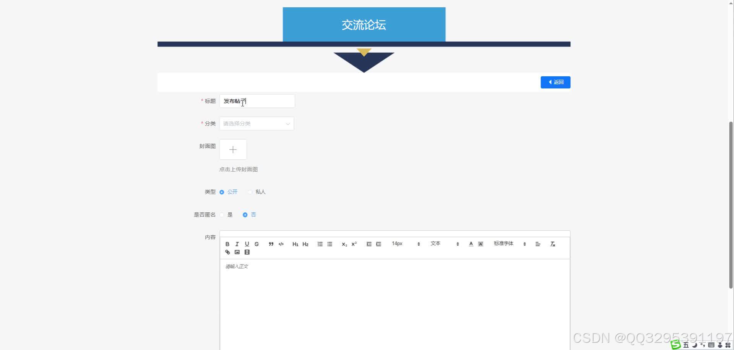Apply H1 heading format
The width and height of the screenshot is (734, 350).
pos(295,244)
